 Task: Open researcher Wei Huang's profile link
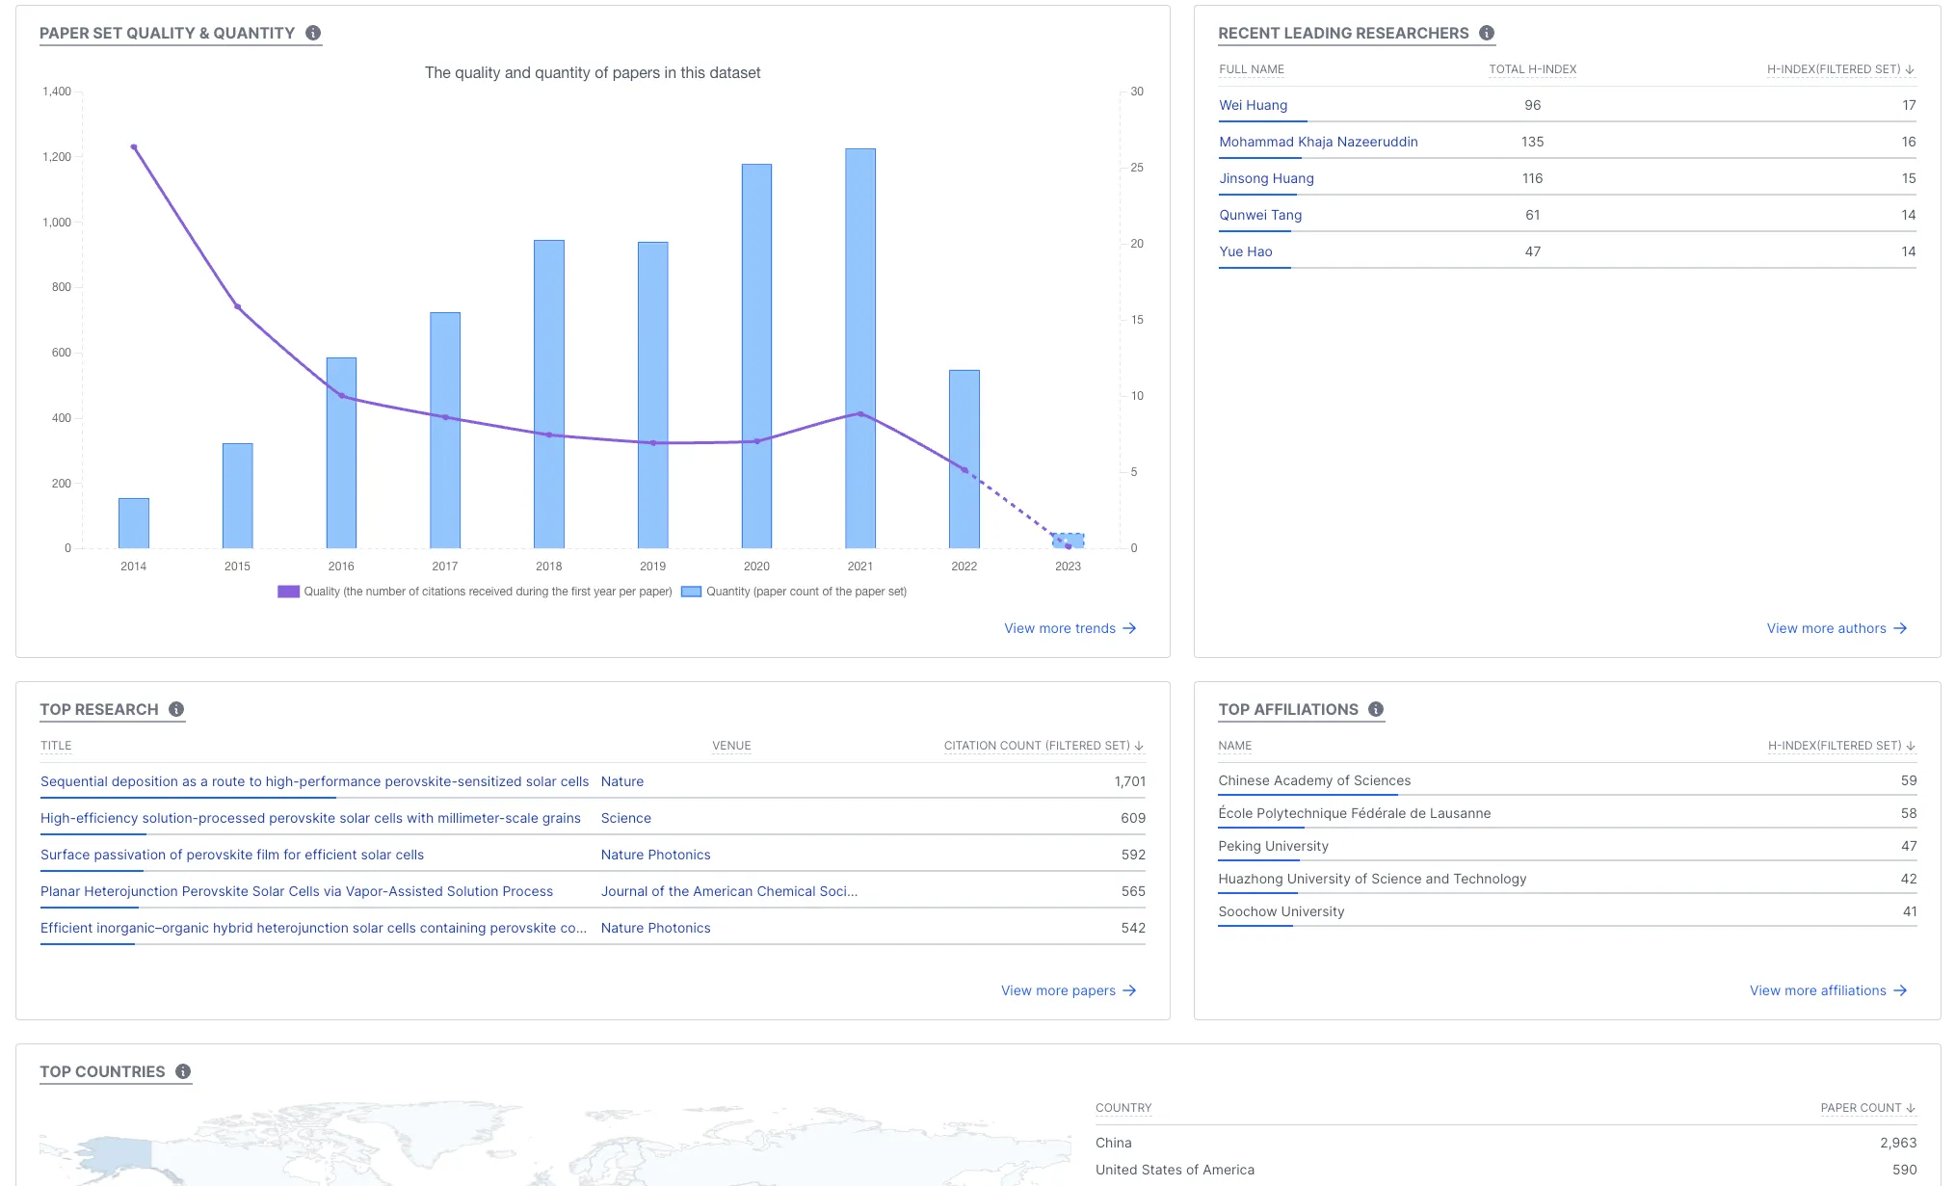(1253, 105)
